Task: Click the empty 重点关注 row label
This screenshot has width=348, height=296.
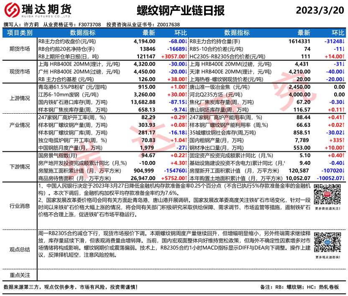Action: click(x=20, y=275)
